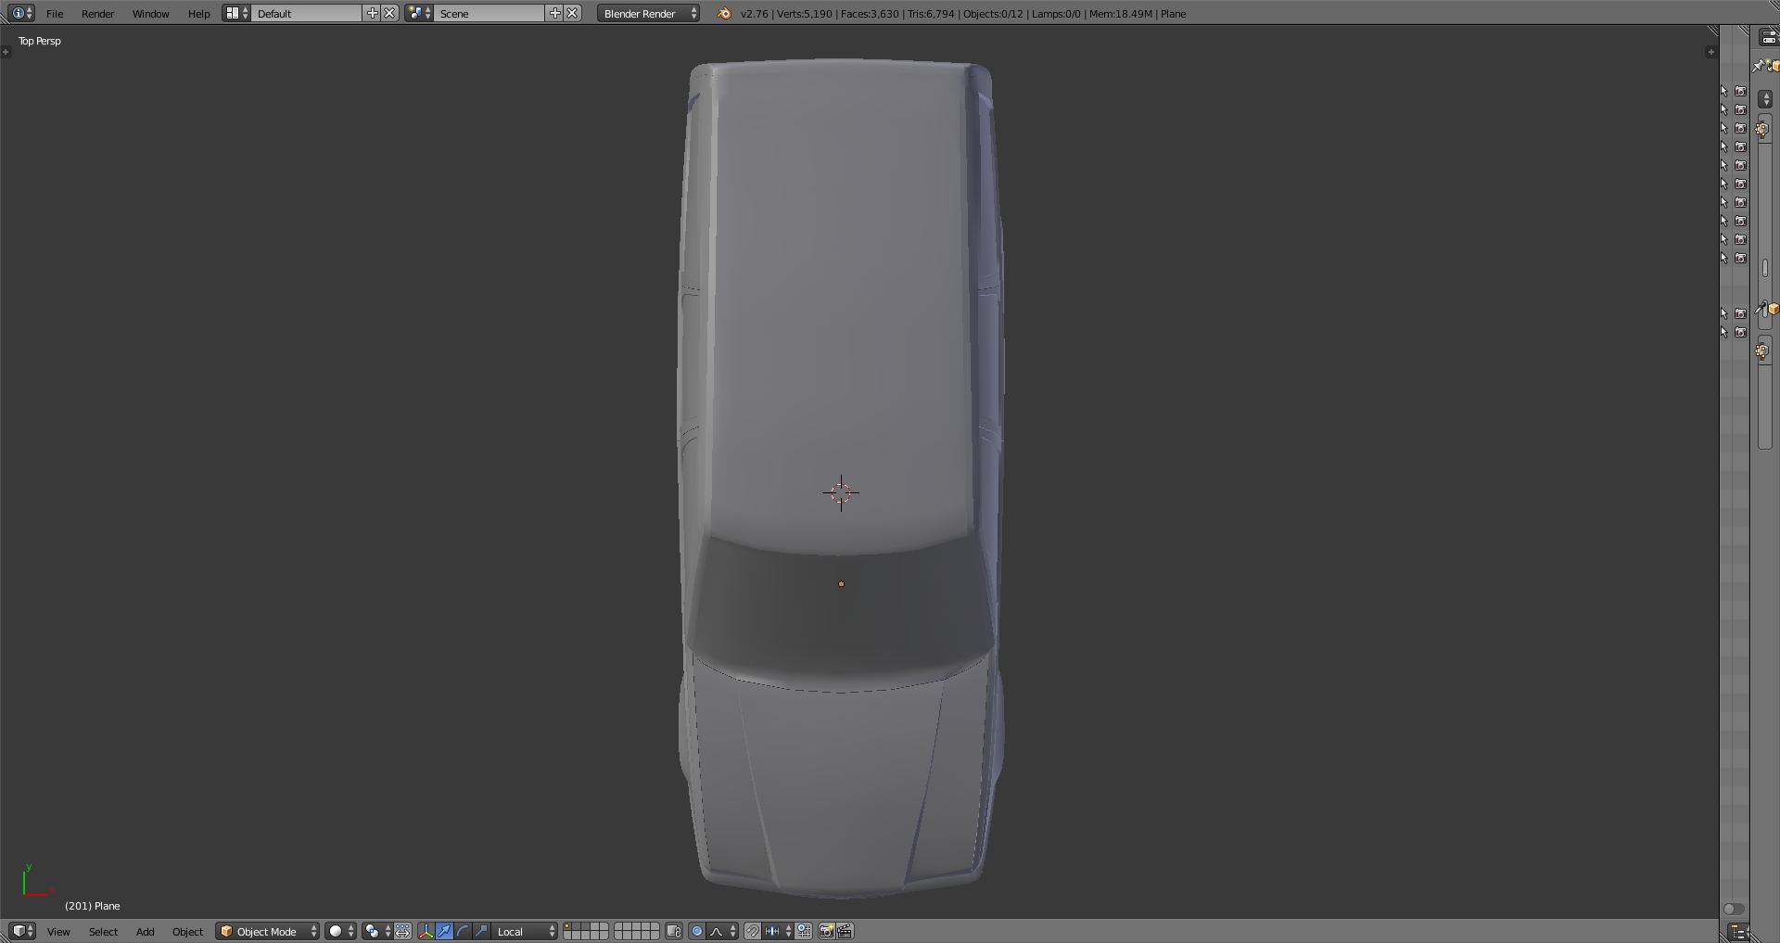Click the '(201) Plane' object label
The image size is (1780, 943).
[x=93, y=906]
